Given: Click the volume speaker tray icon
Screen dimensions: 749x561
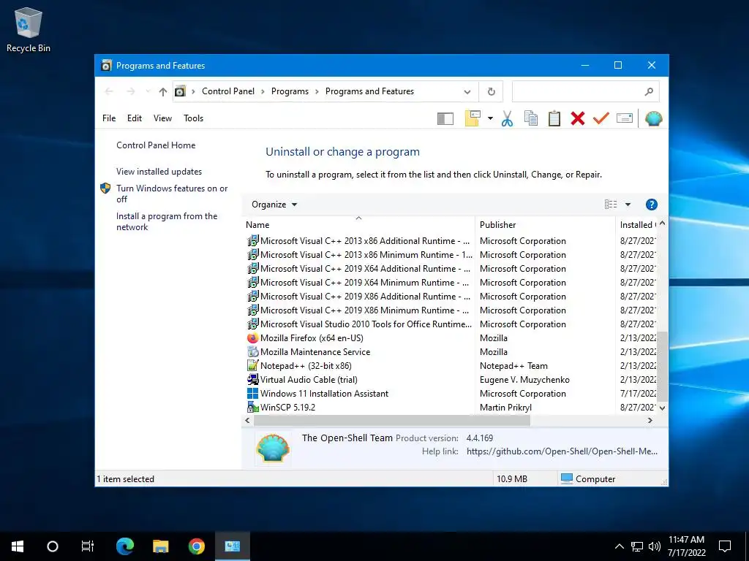Looking at the screenshot, I should (655, 546).
